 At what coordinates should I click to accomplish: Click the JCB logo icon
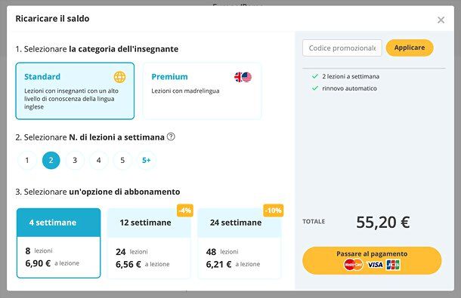393,265
